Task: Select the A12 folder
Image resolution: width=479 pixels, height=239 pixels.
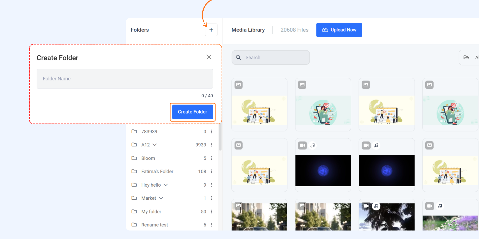Action: coord(146,145)
